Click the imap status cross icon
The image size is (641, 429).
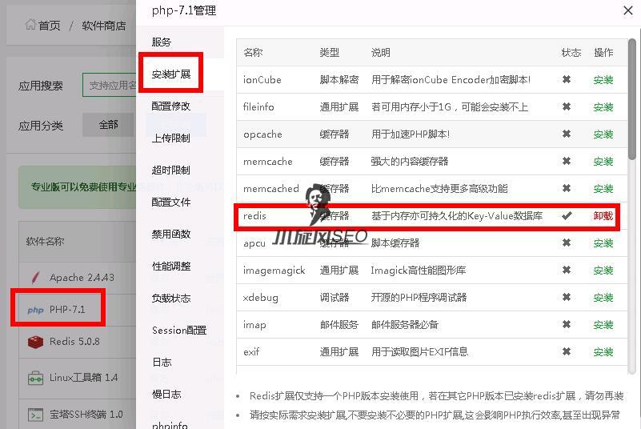point(567,324)
